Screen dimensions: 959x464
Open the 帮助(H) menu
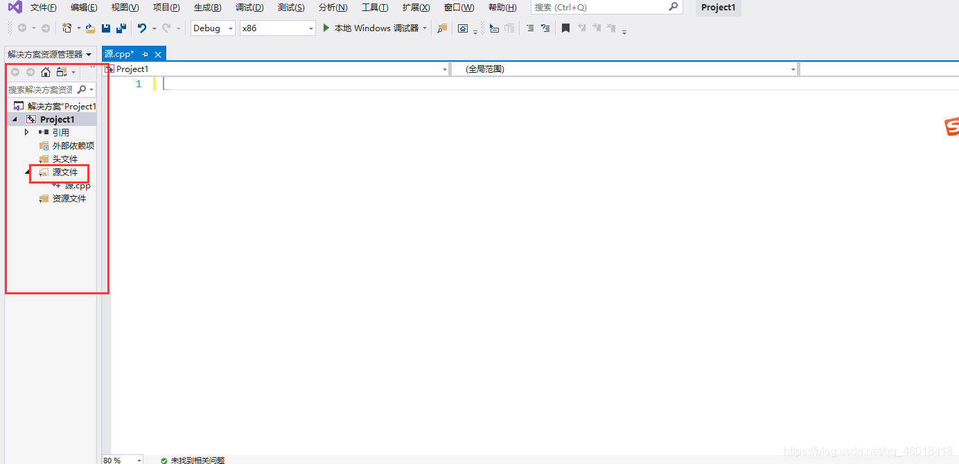(x=502, y=8)
